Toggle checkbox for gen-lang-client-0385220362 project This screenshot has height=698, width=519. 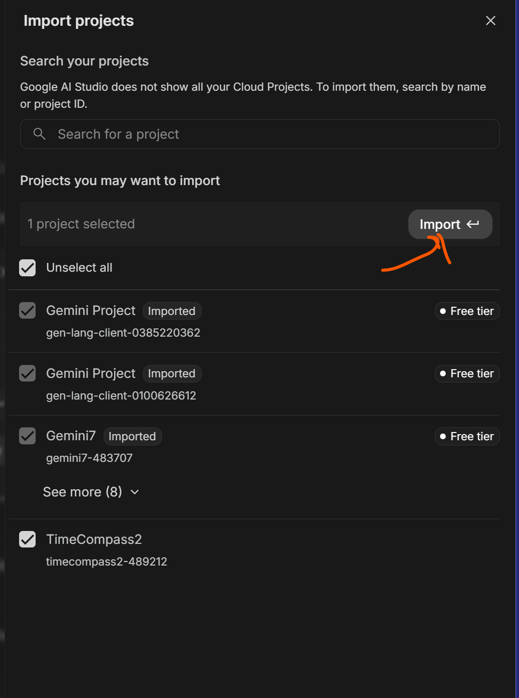coord(27,311)
